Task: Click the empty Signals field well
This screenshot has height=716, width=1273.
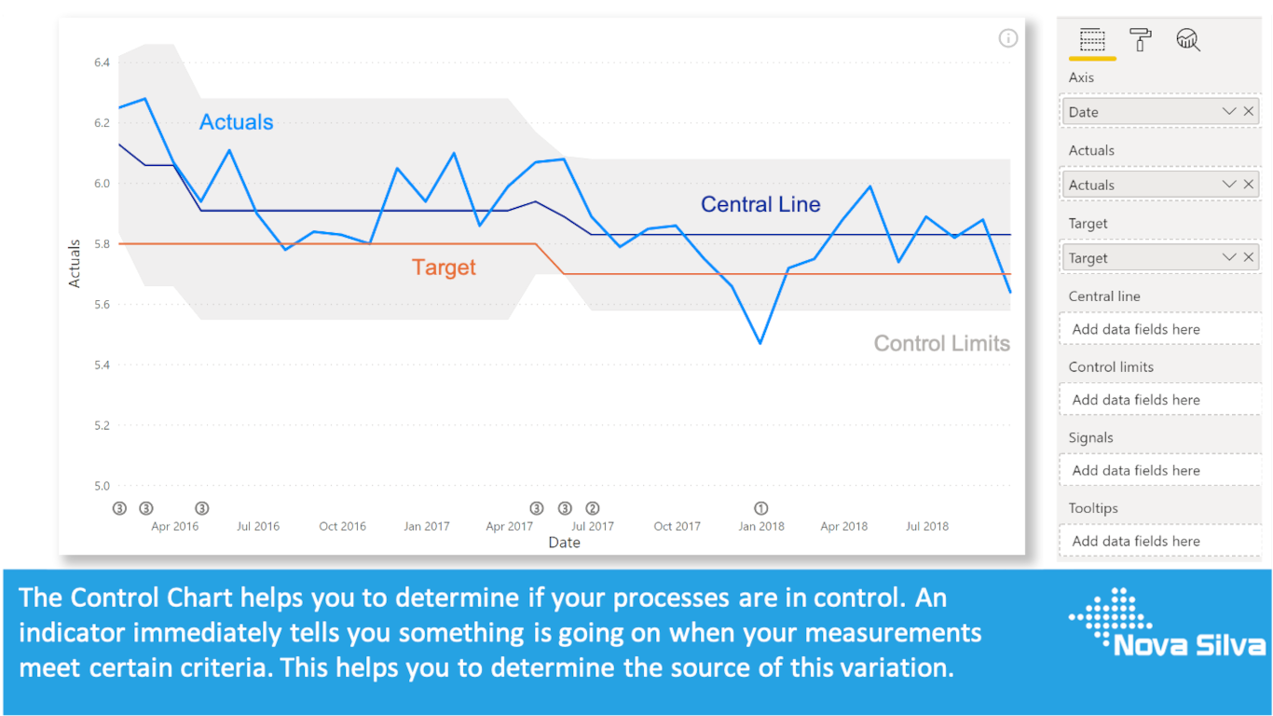Action: (1160, 471)
